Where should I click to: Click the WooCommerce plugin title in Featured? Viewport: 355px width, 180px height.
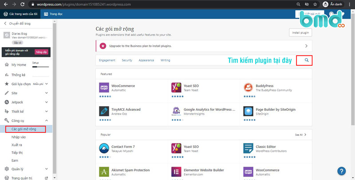pos(123,86)
